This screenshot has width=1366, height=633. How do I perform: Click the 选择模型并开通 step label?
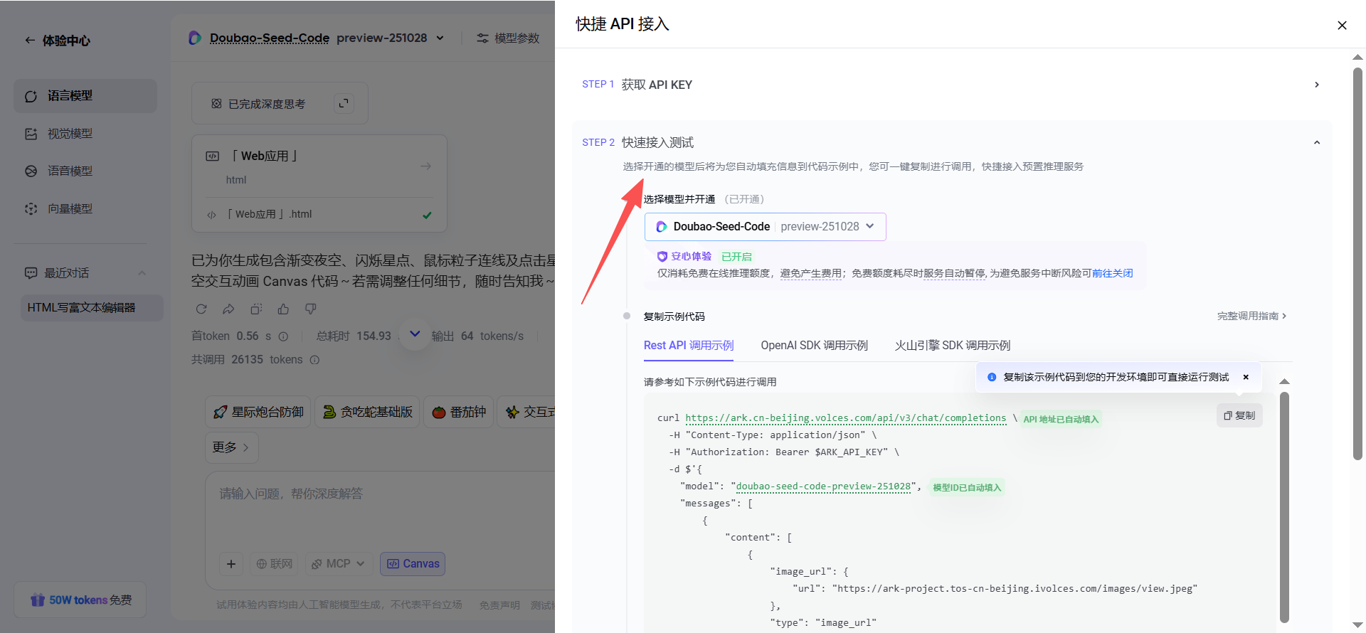(x=679, y=199)
